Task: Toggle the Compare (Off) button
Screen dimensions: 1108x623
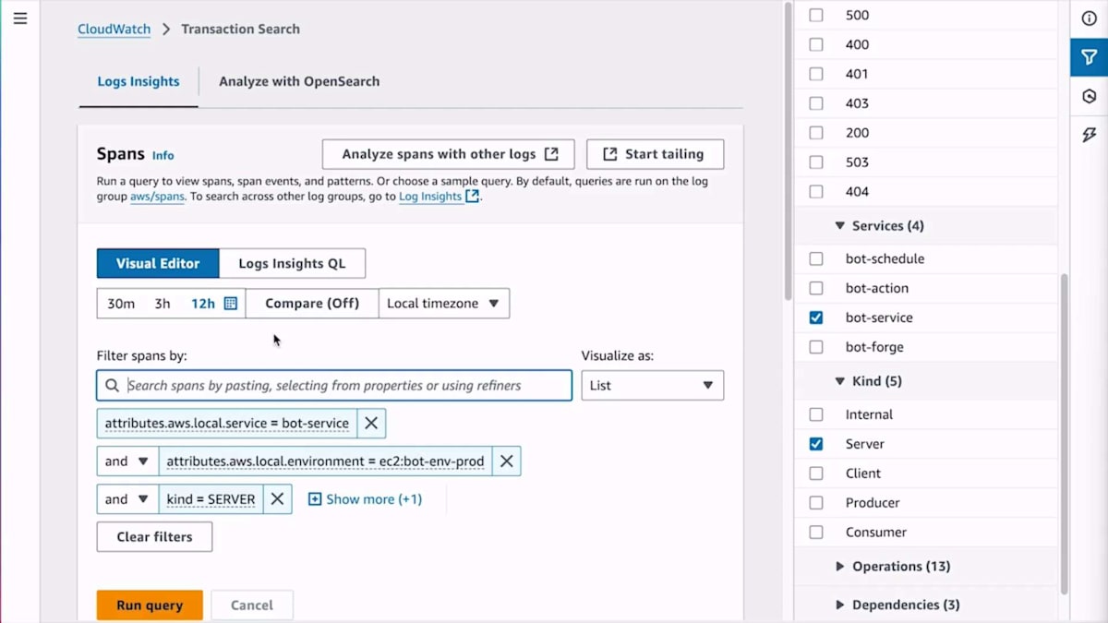Action: click(312, 304)
